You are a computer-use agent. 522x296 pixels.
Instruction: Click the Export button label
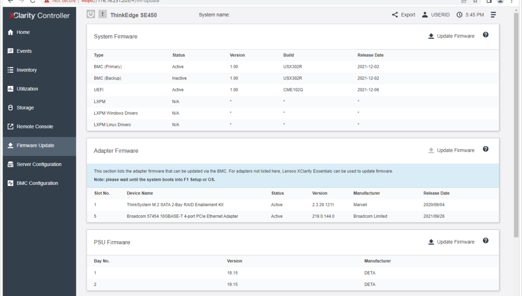click(x=408, y=15)
